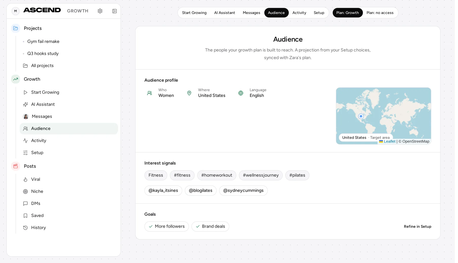458x263 pixels.
Task: Toggle the Plan: Growth option
Action: click(x=348, y=13)
